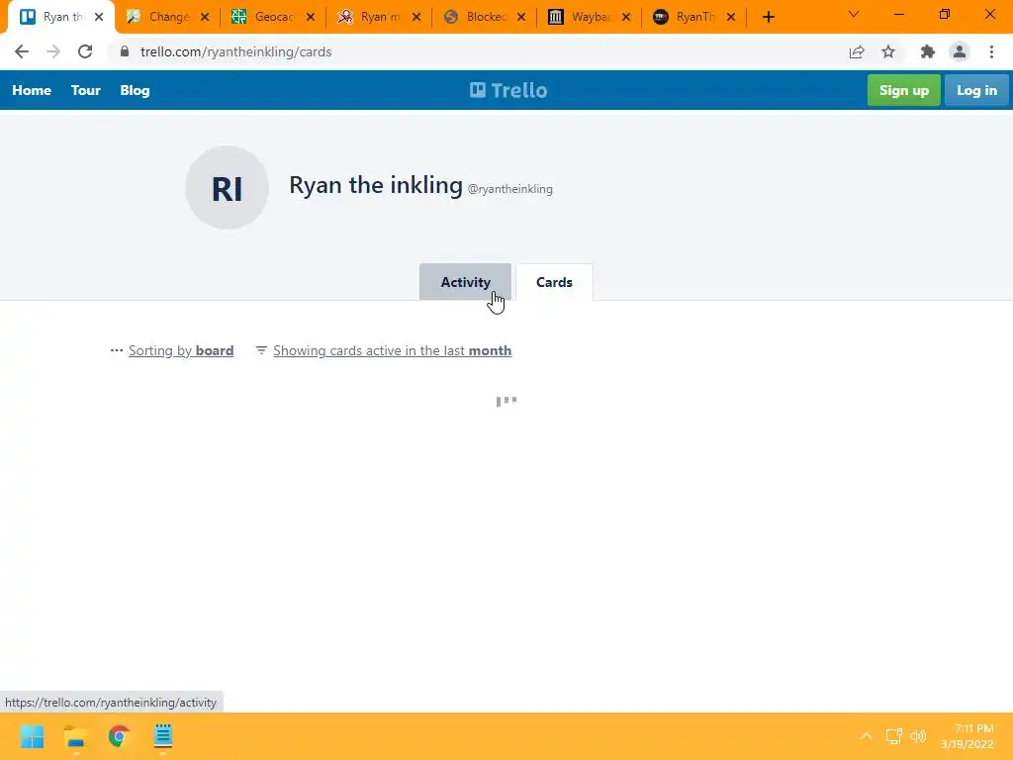This screenshot has width=1013, height=760.
Task: Open the Tour link
Action: point(86,90)
